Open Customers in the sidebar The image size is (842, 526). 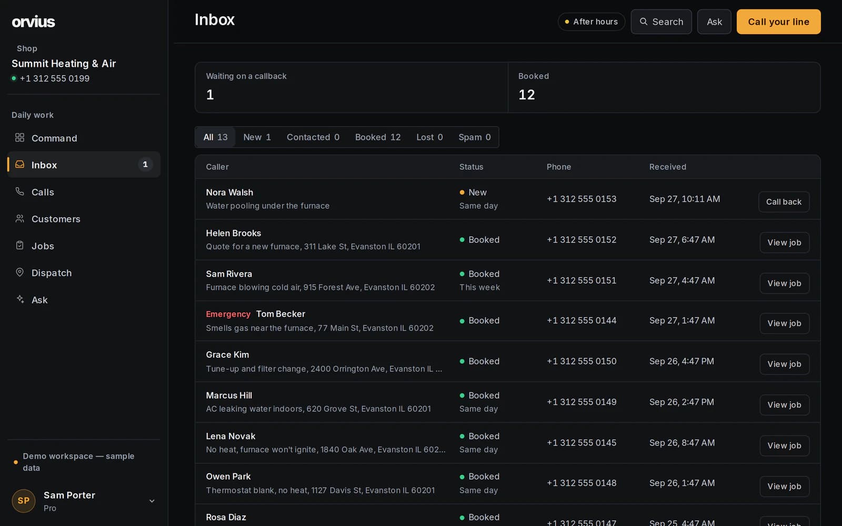[84, 219]
